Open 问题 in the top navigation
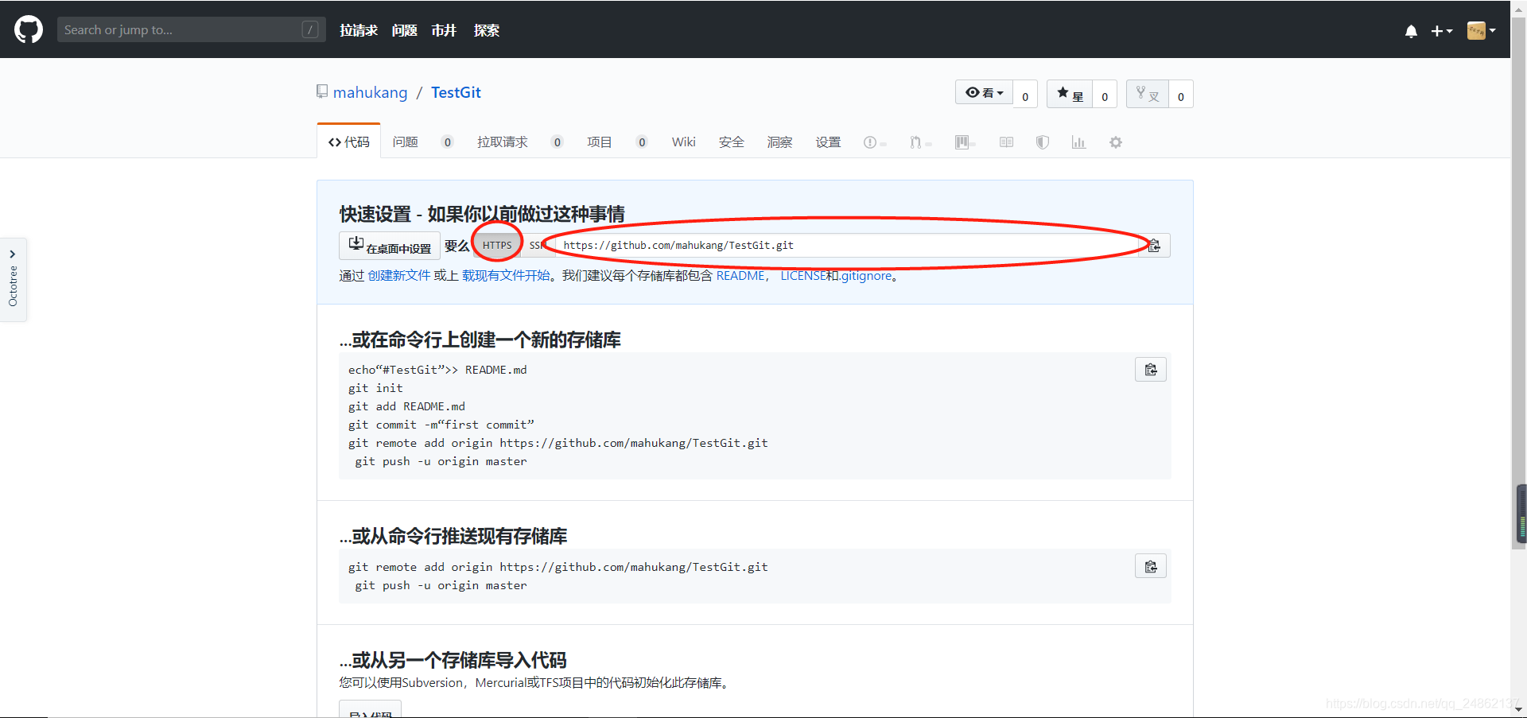The image size is (1527, 718). (x=404, y=30)
